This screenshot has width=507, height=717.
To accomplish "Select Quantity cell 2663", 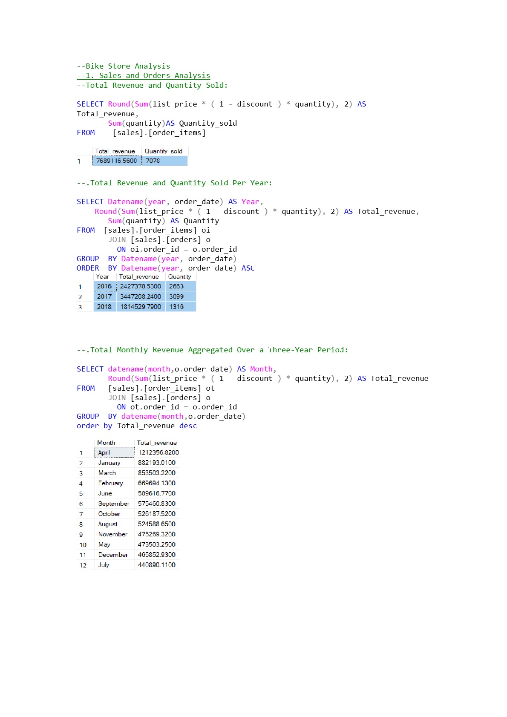I will pyautogui.click(x=181, y=286).
